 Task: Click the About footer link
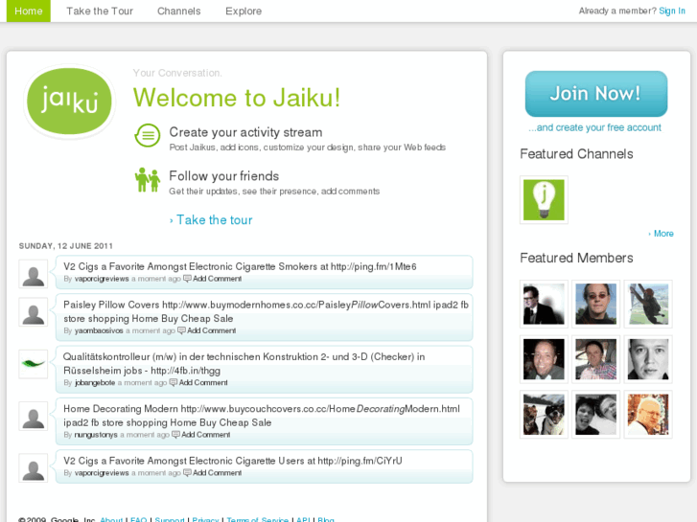[111, 519]
